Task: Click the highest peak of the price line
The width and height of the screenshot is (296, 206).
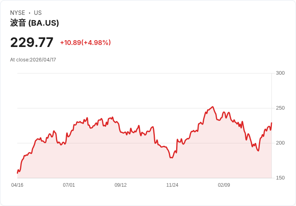Action: point(213,107)
